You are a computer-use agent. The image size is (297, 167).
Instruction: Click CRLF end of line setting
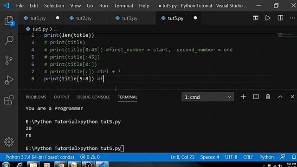248,157
